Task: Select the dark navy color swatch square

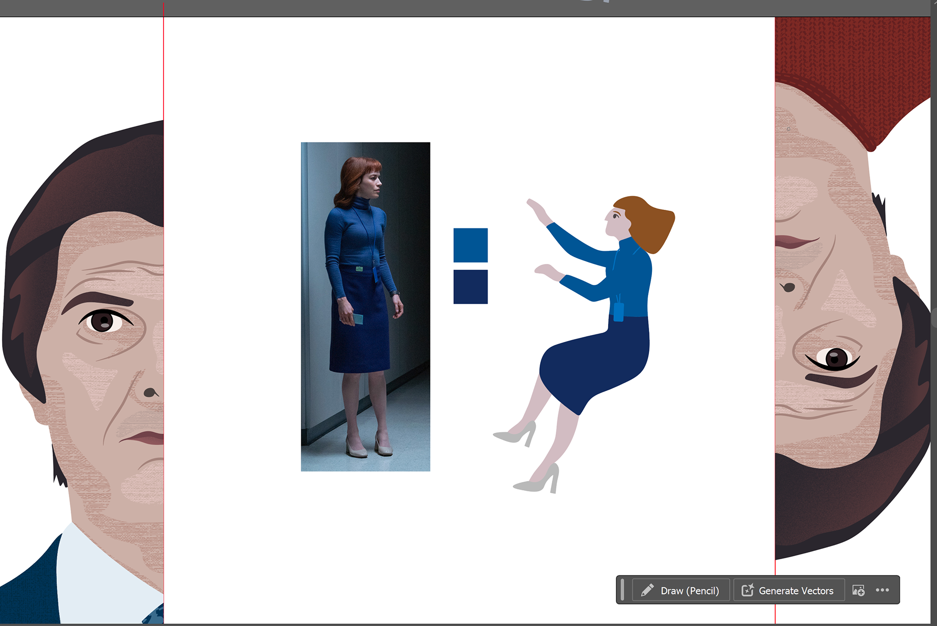Action: tap(470, 287)
